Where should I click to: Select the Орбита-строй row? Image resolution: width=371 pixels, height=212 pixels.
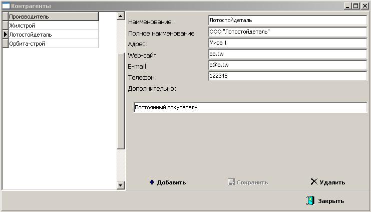pos(53,44)
